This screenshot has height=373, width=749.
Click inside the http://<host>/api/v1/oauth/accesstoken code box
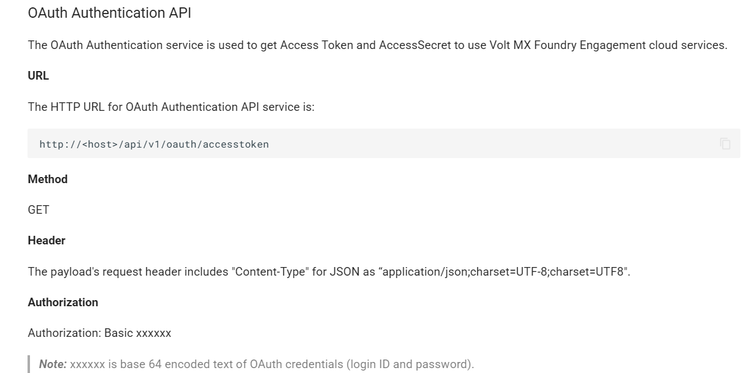384,143
